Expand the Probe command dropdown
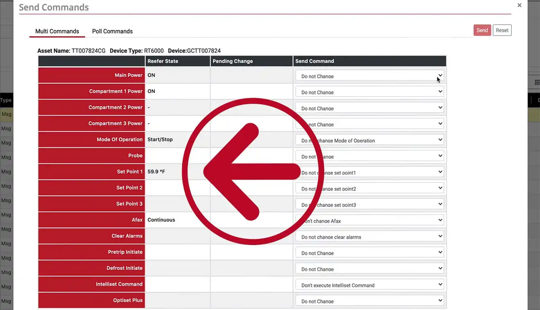Viewport: 540px width, 310px height. (x=369, y=156)
